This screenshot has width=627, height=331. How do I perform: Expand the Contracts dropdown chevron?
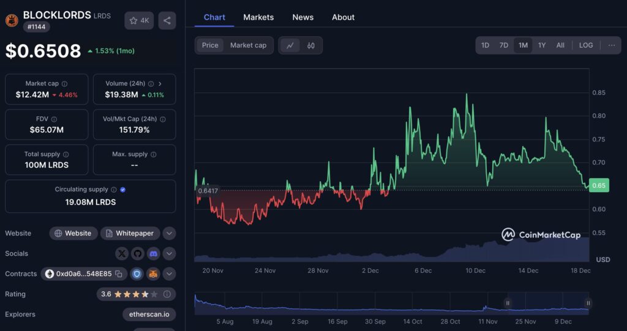(169, 274)
